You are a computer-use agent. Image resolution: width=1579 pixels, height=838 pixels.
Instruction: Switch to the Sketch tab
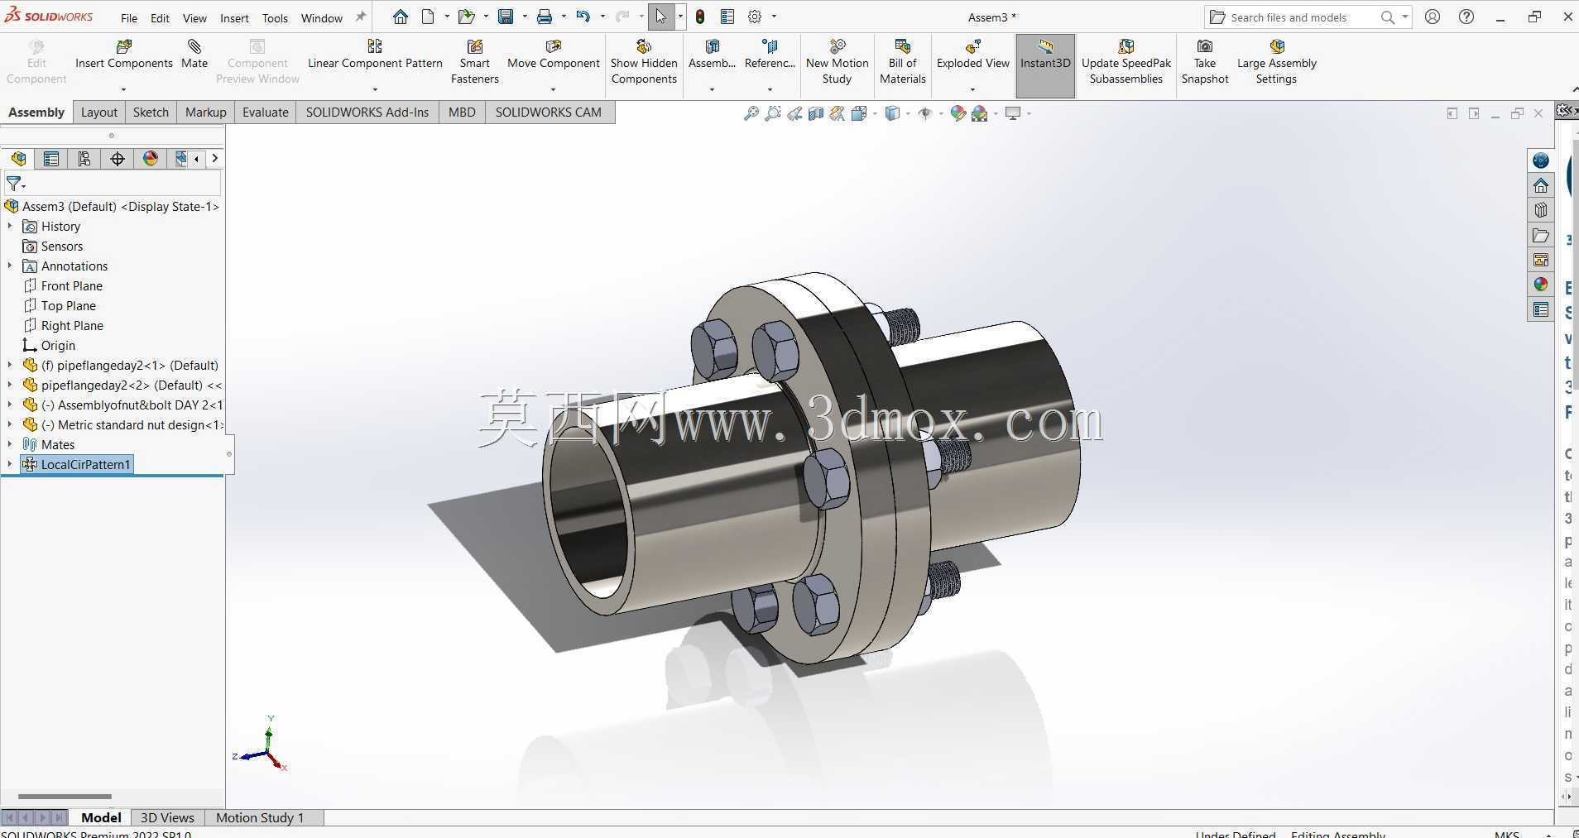151,113
